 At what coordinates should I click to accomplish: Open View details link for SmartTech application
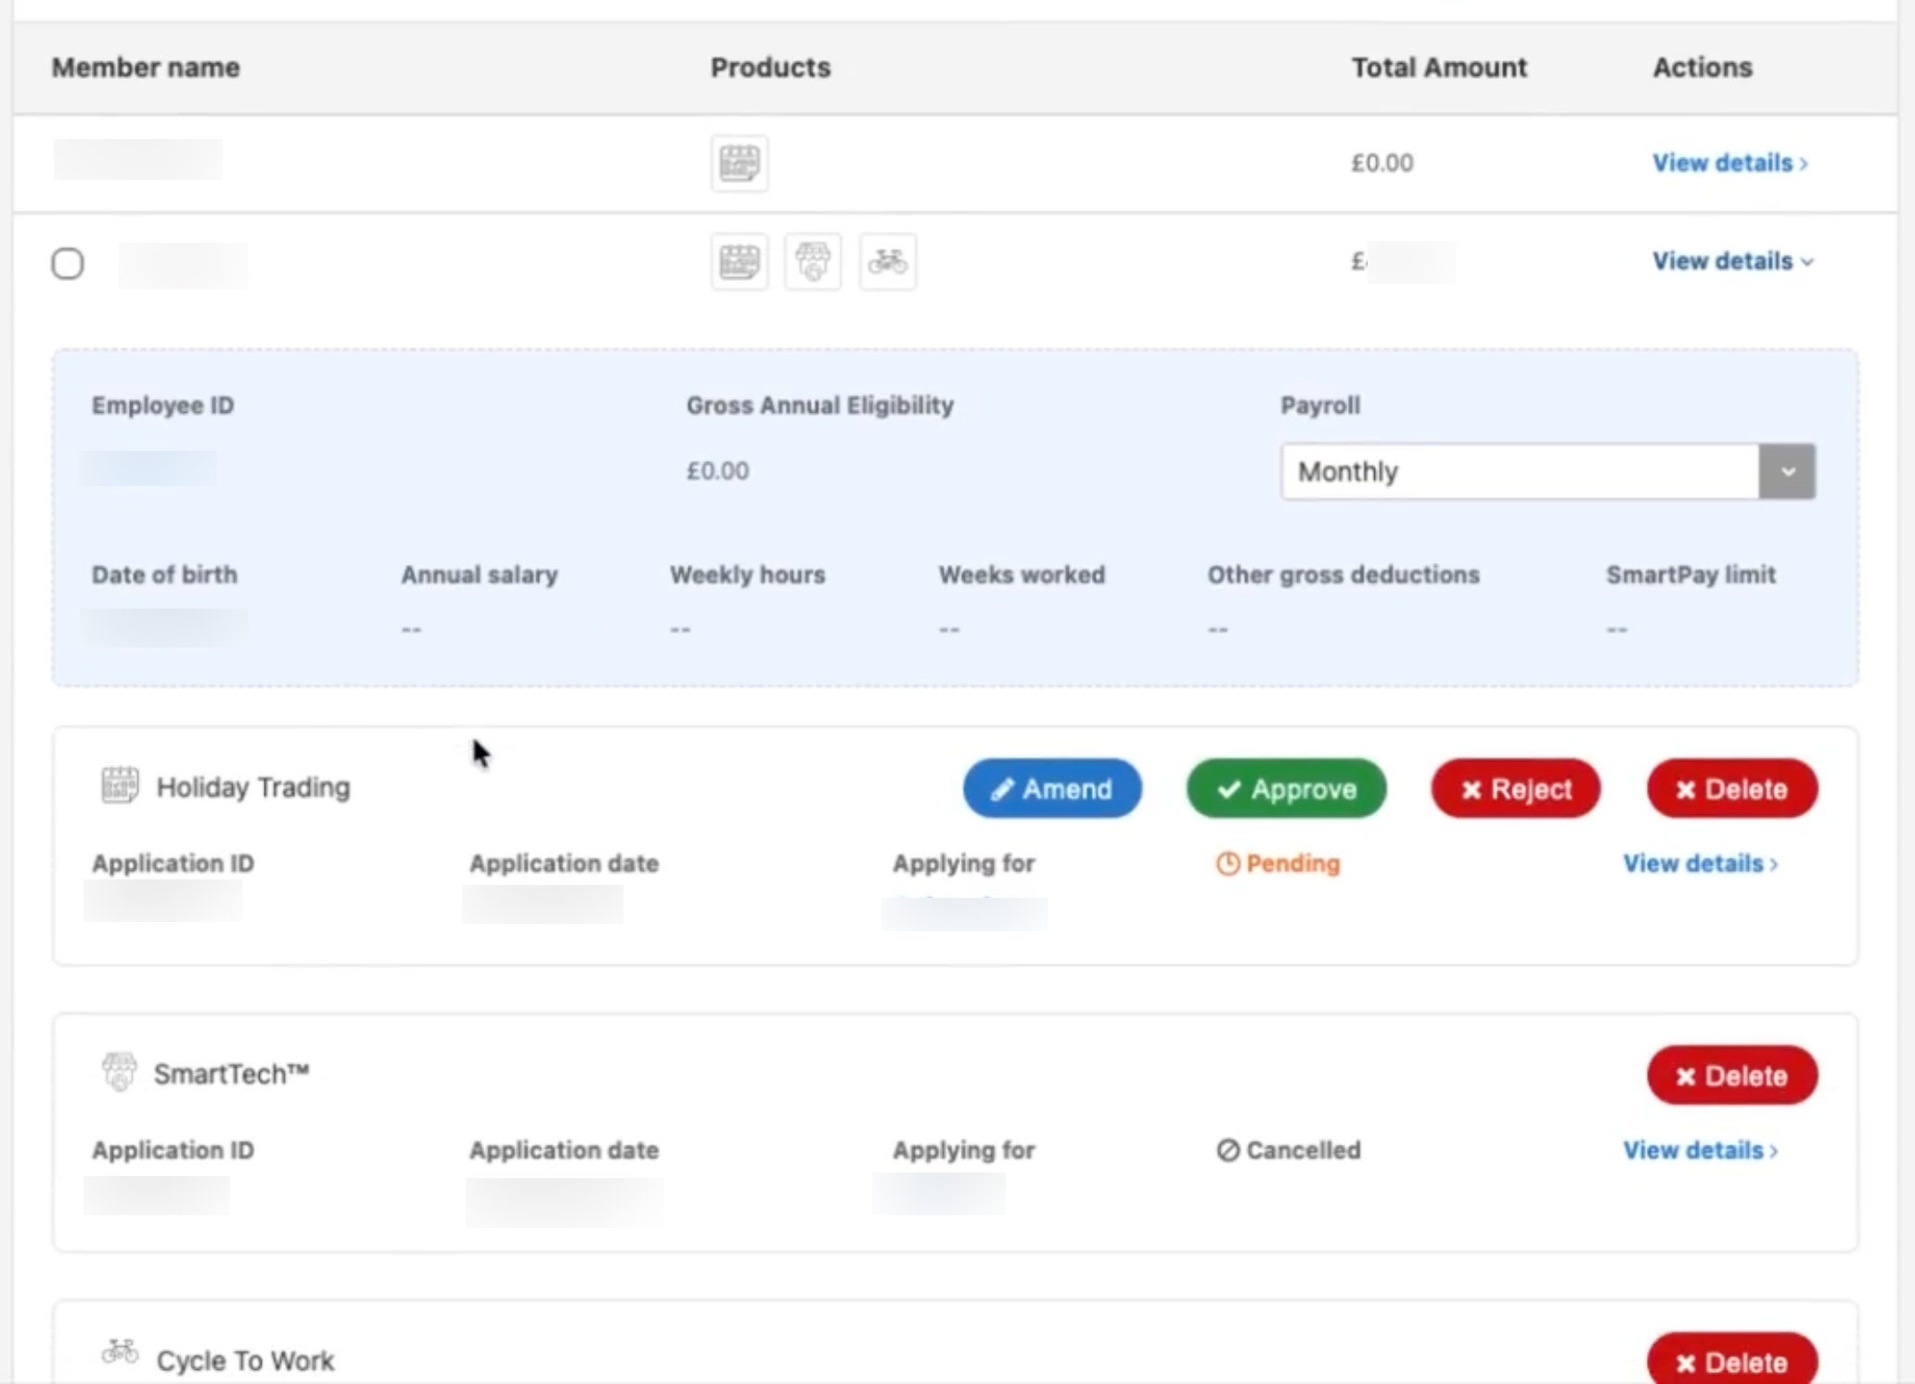click(x=1700, y=1150)
